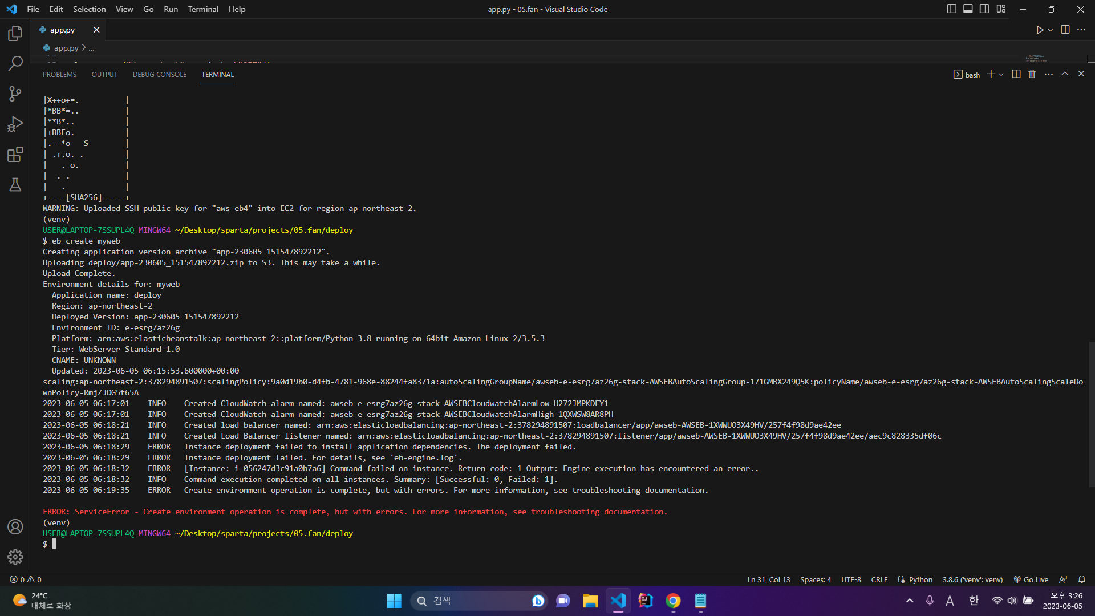Split the terminal pane

pyautogui.click(x=1016, y=74)
